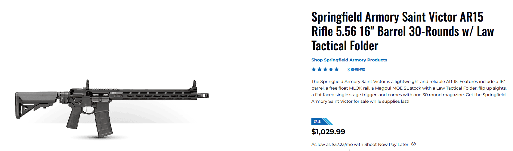Screen dimensions: 513x151
Task: Click the Shoot Now Pay Later financing text
Action: tap(360, 144)
